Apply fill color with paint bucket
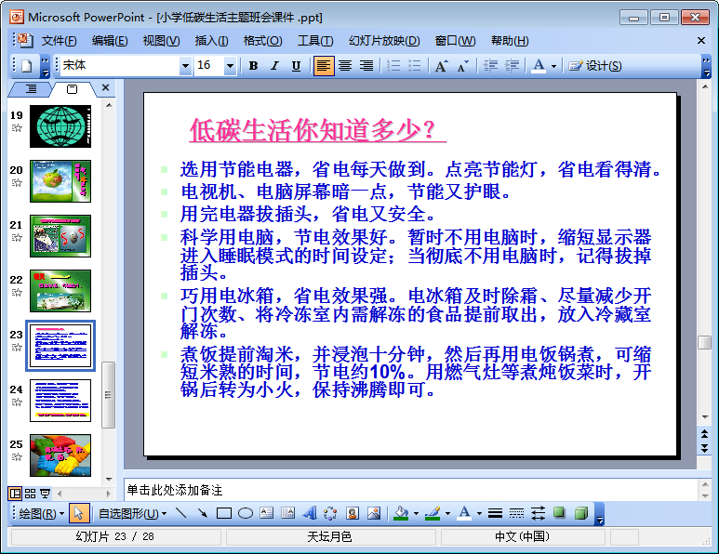 pyautogui.click(x=401, y=513)
